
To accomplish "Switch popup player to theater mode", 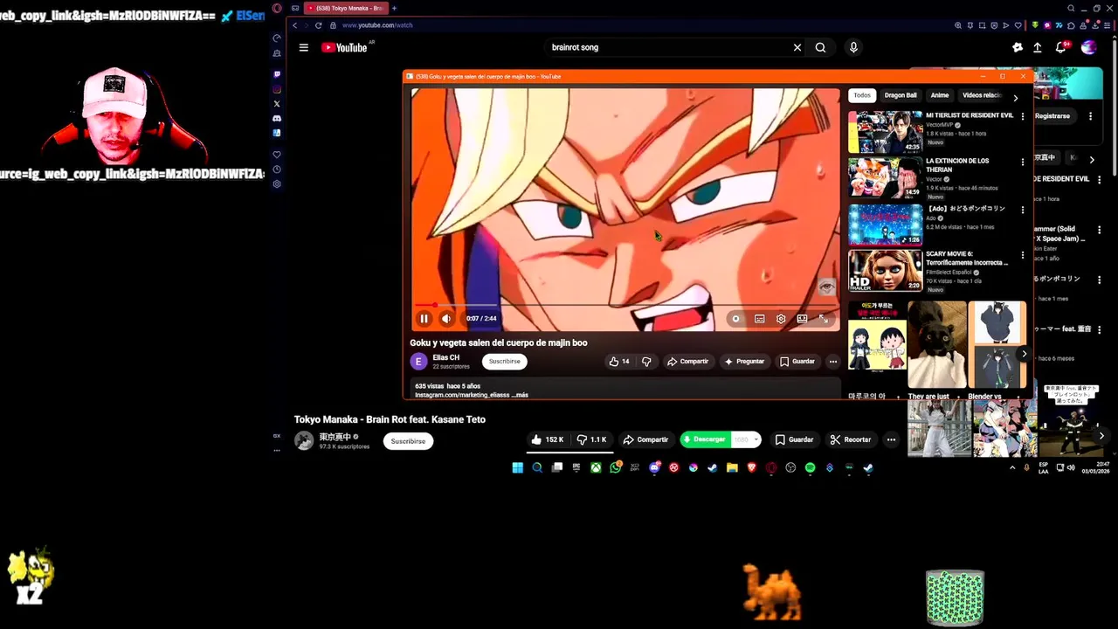I will click(802, 319).
